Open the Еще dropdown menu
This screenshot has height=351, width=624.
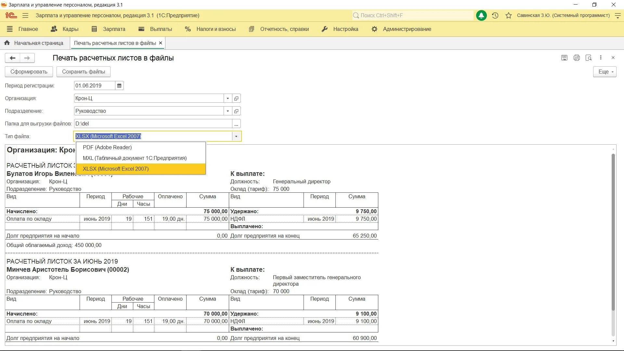point(605,72)
